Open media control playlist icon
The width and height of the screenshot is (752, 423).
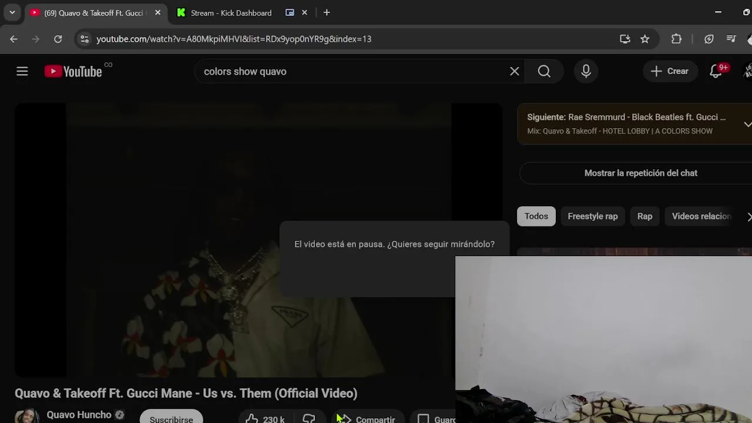point(731,39)
